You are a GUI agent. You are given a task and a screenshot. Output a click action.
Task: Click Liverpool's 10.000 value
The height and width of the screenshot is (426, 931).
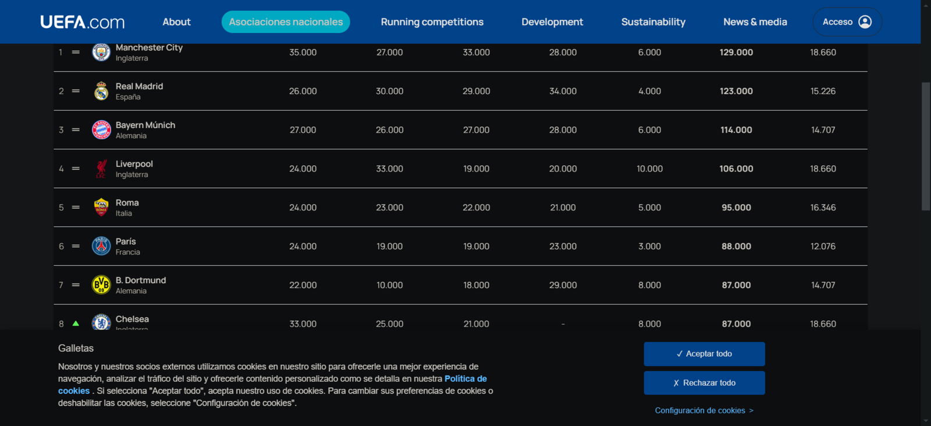coord(649,169)
